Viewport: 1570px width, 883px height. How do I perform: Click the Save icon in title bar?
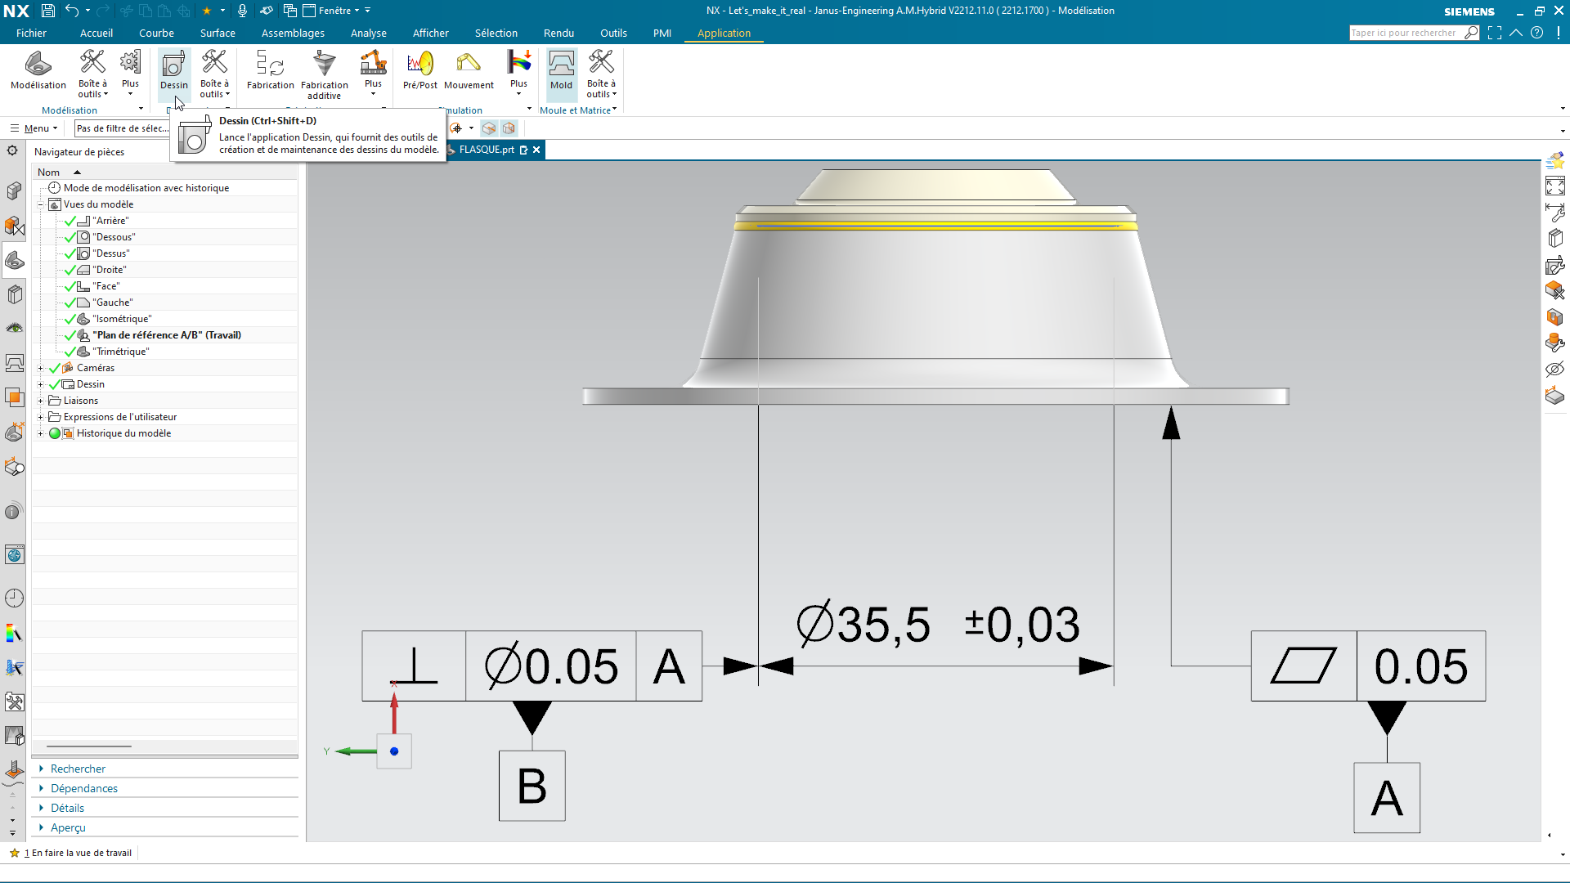coord(48,11)
